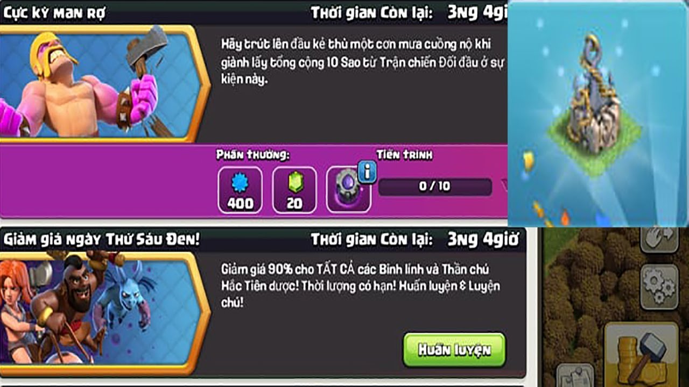Click the Phần thưởng rewards label
The height and width of the screenshot is (387, 689).
(x=253, y=155)
